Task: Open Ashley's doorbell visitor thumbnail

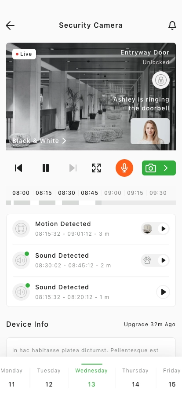Action: [x=150, y=131]
